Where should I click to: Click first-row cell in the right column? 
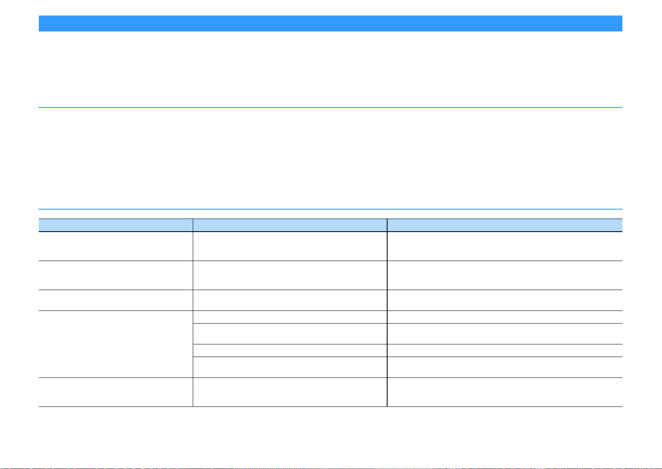(x=505, y=246)
